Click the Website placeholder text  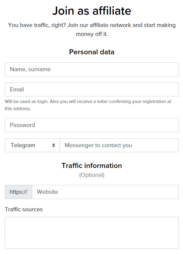tap(47, 192)
